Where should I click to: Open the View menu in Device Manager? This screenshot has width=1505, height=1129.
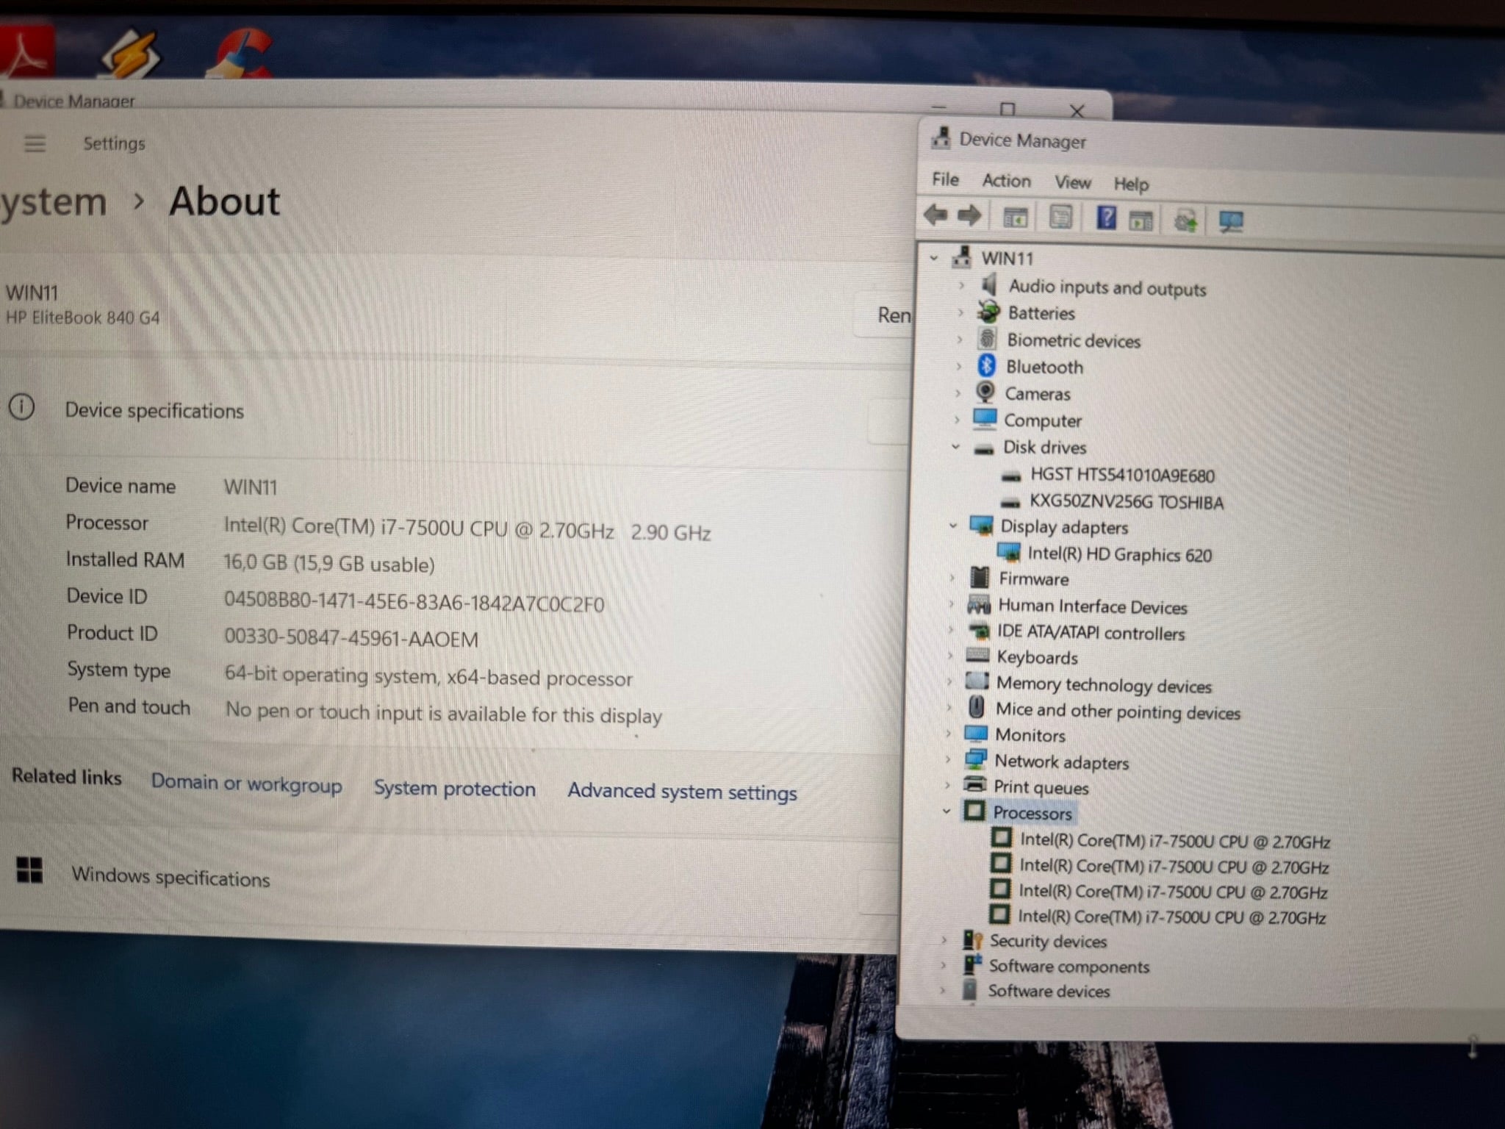[x=1072, y=182]
